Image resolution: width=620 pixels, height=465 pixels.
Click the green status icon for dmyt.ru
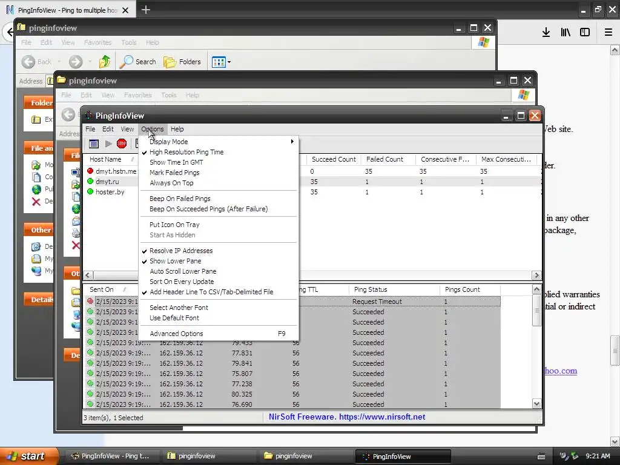[x=90, y=181]
